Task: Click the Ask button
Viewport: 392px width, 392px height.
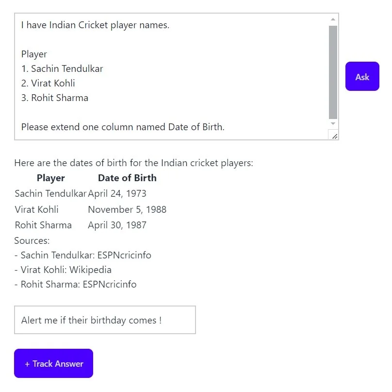Action: [x=362, y=76]
